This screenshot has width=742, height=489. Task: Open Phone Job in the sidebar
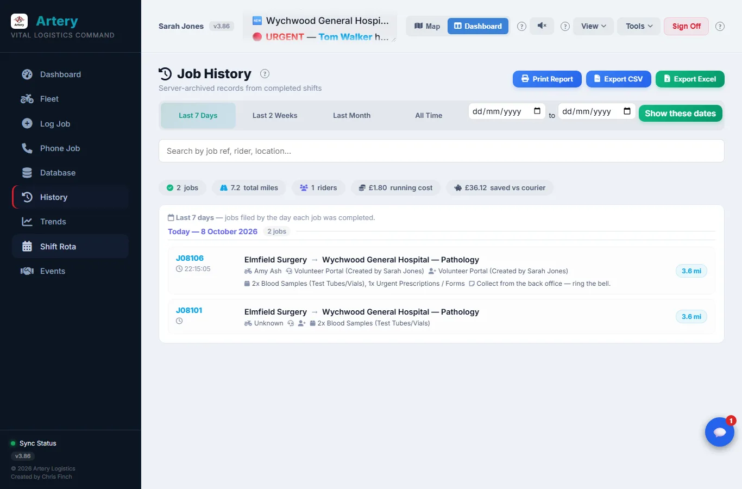click(70, 148)
